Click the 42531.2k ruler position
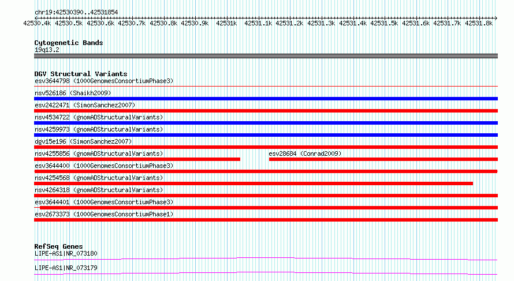The height and width of the screenshot is (281, 514). [x=289, y=23]
